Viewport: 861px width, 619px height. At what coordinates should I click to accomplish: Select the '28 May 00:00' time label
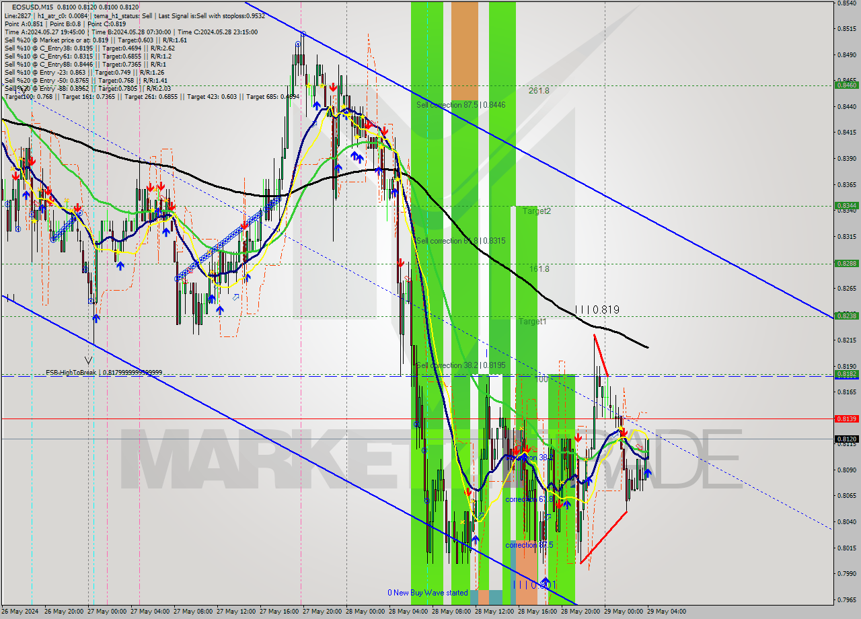[367, 612]
